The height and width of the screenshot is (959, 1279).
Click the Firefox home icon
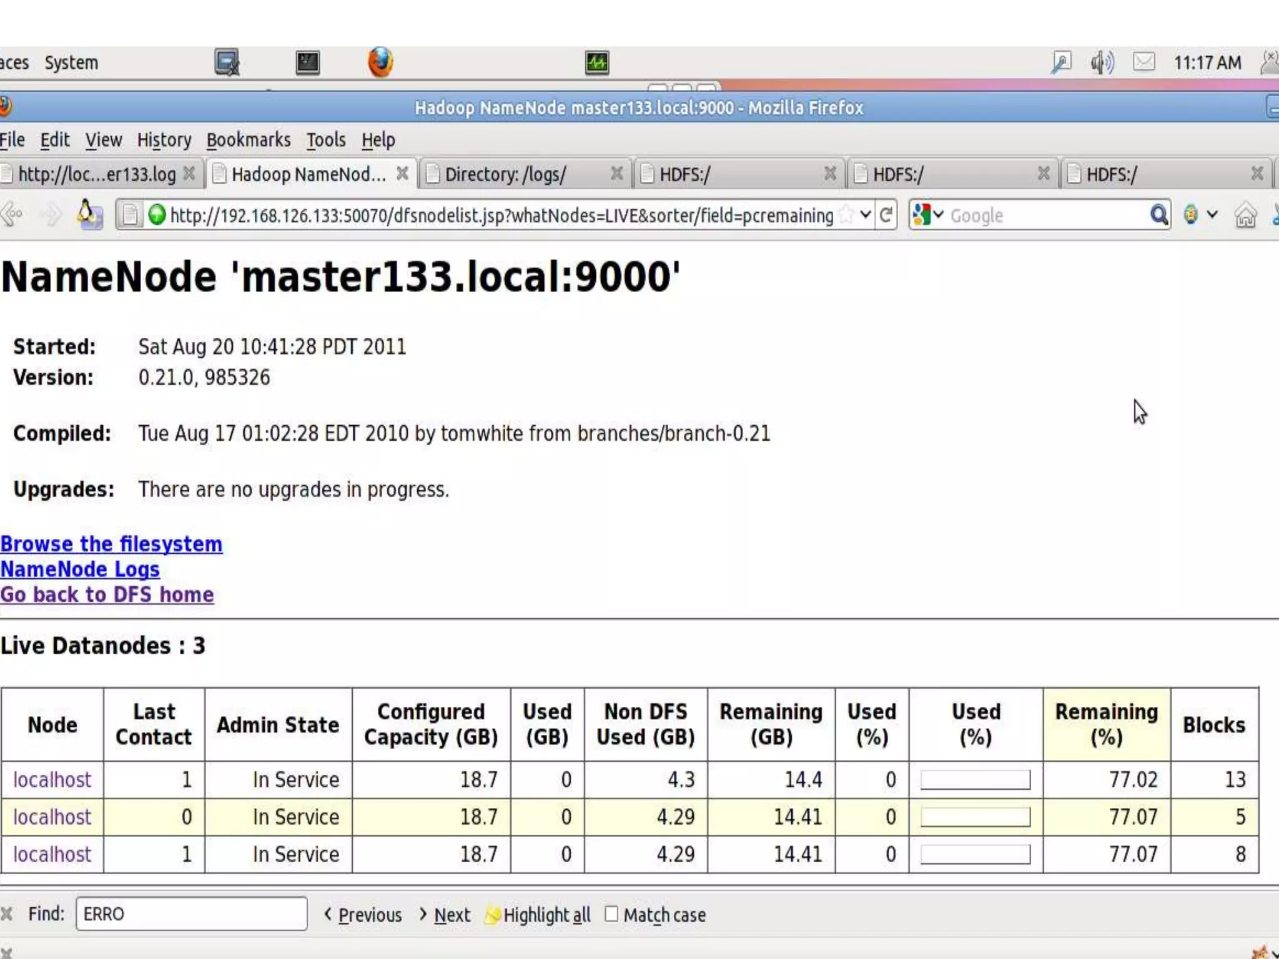tap(1245, 215)
